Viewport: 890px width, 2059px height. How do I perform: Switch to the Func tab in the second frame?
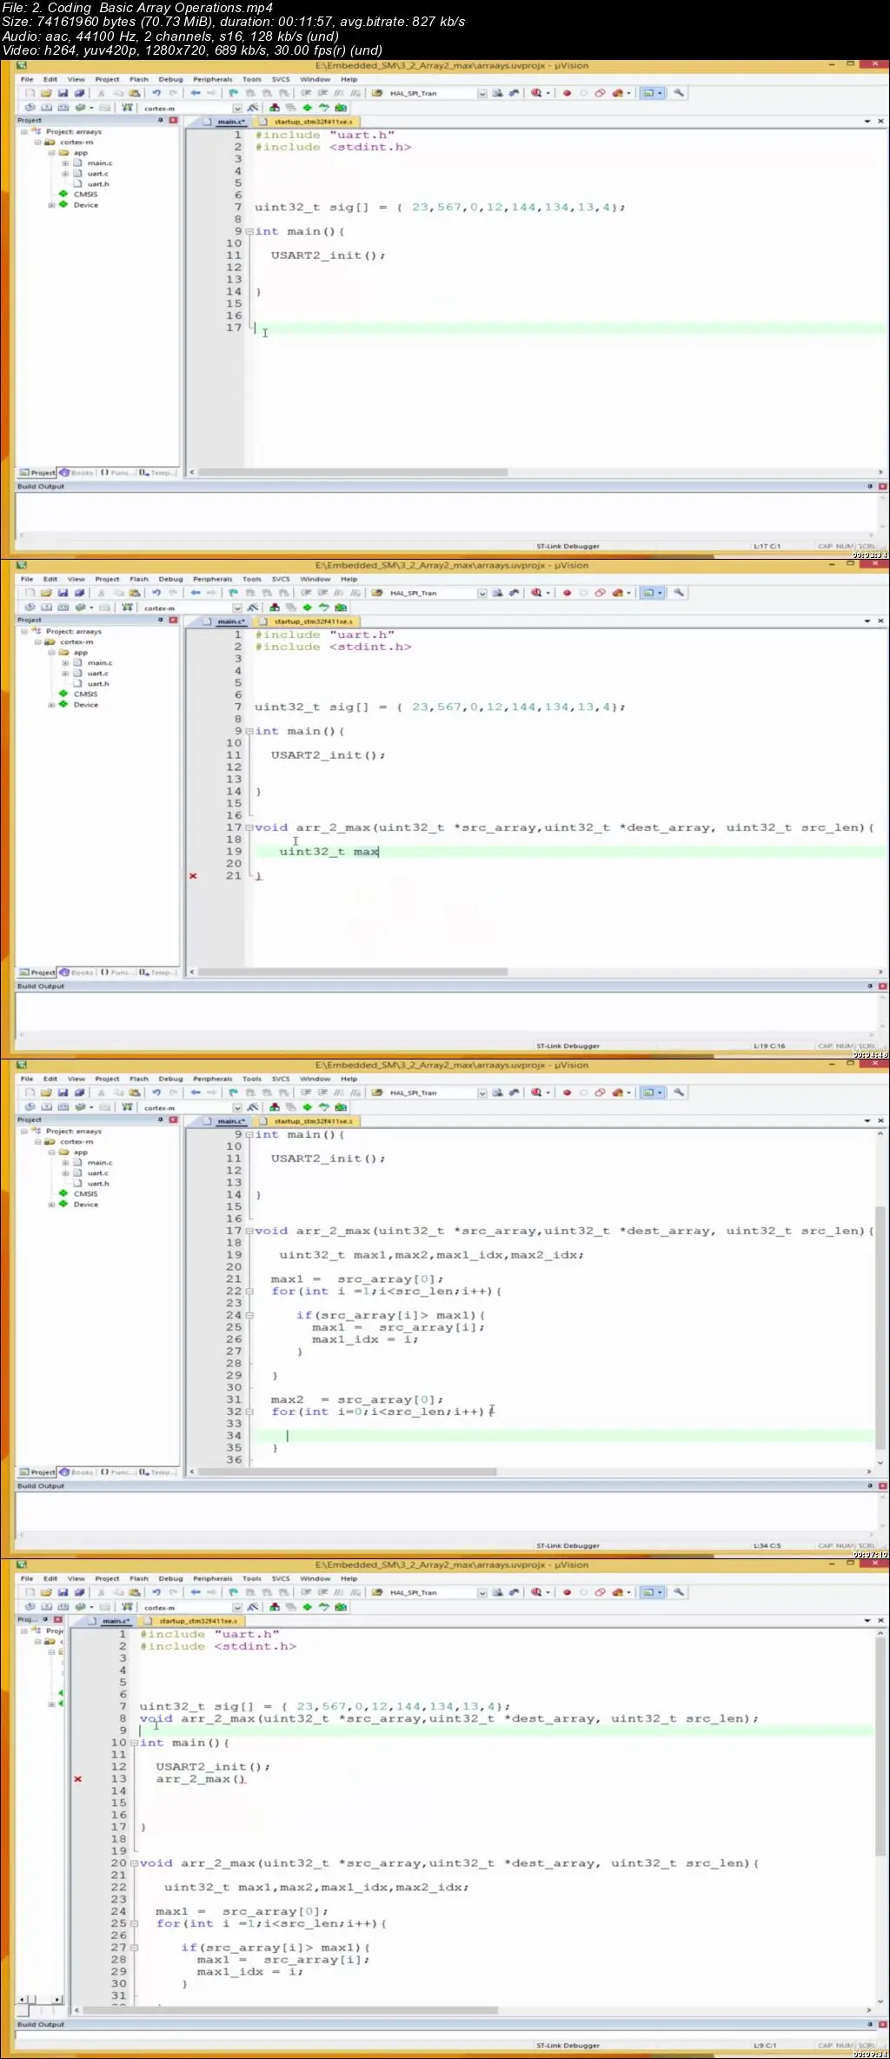click(115, 973)
